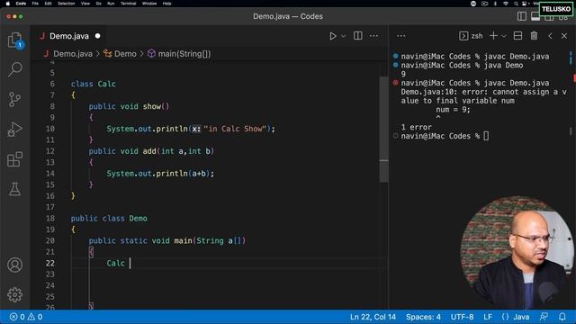Click 'public class Demo' declaration text
This screenshot has width=576, height=324.
(x=109, y=218)
